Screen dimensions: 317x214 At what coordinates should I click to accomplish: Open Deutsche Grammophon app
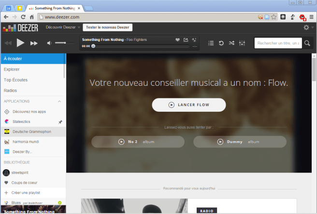[x=33, y=132]
